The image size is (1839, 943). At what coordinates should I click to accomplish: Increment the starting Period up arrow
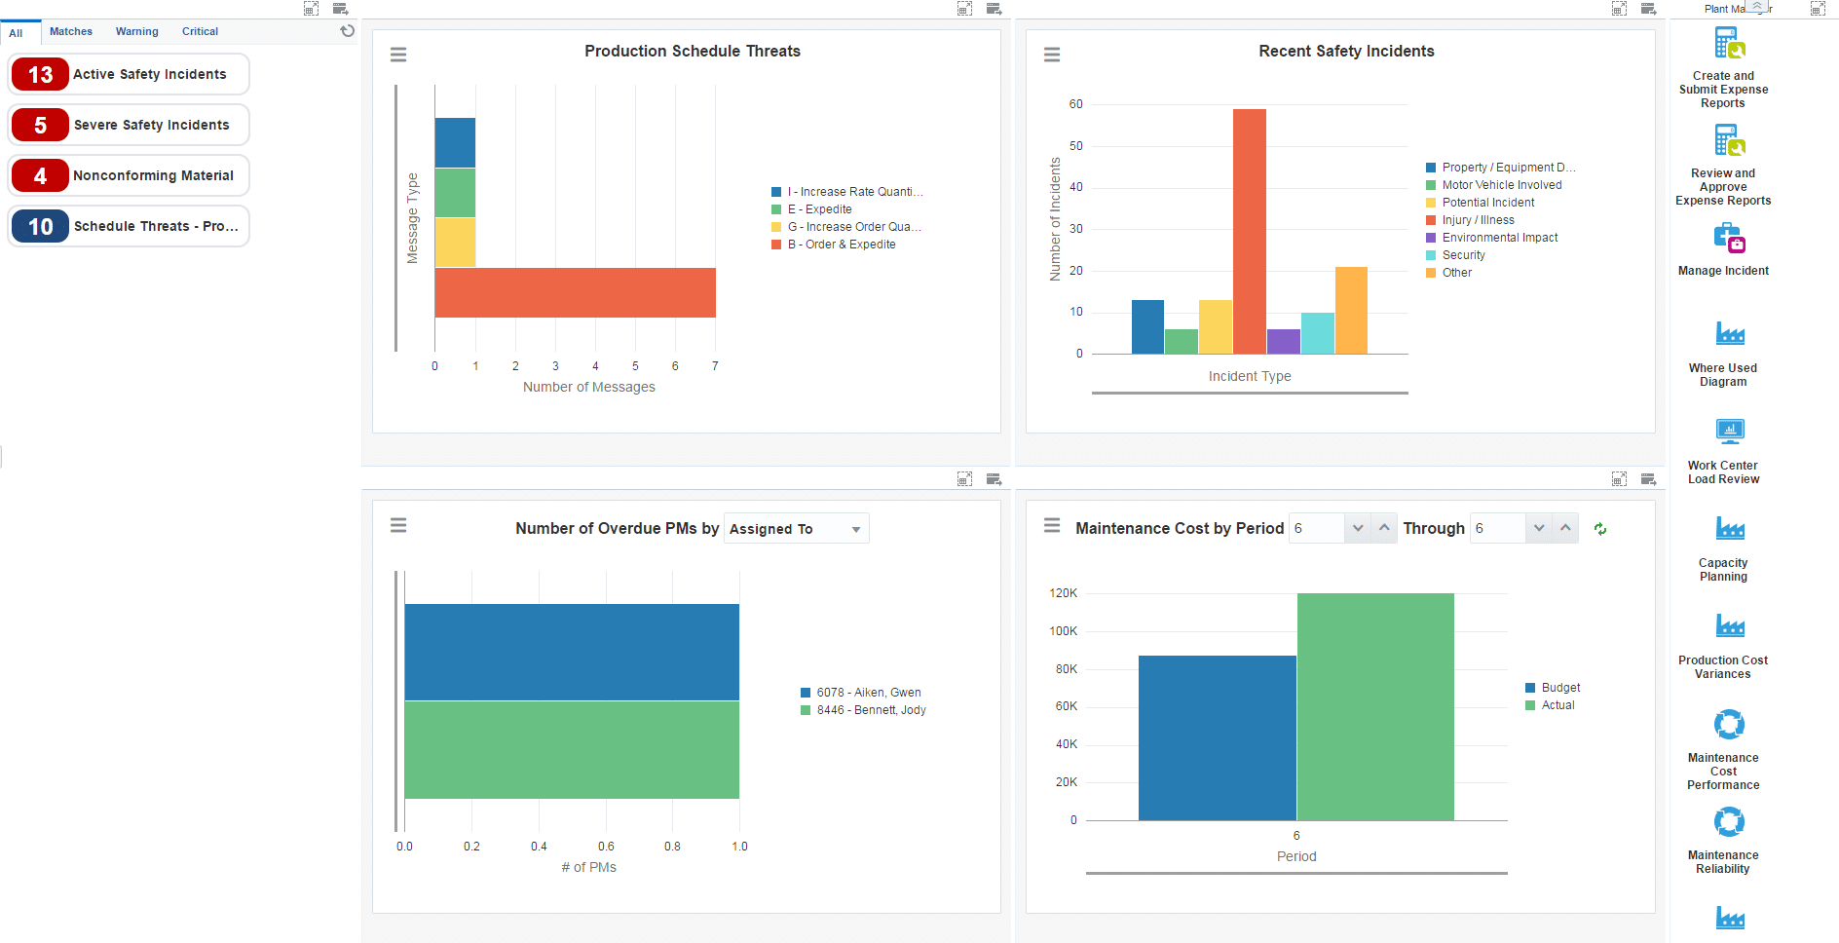[x=1384, y=528]
